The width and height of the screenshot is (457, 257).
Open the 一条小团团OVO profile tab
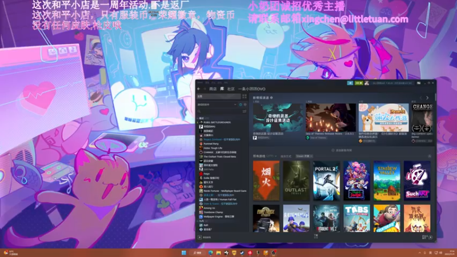click(x=252, y=89)
